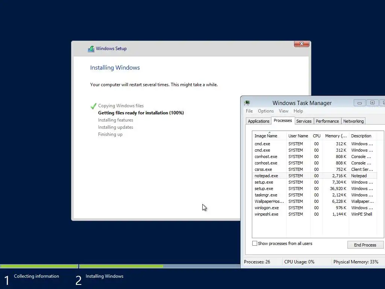Select the taskmgr.exe process
This screenshot has height=289, width=385.
pos(314,195)
